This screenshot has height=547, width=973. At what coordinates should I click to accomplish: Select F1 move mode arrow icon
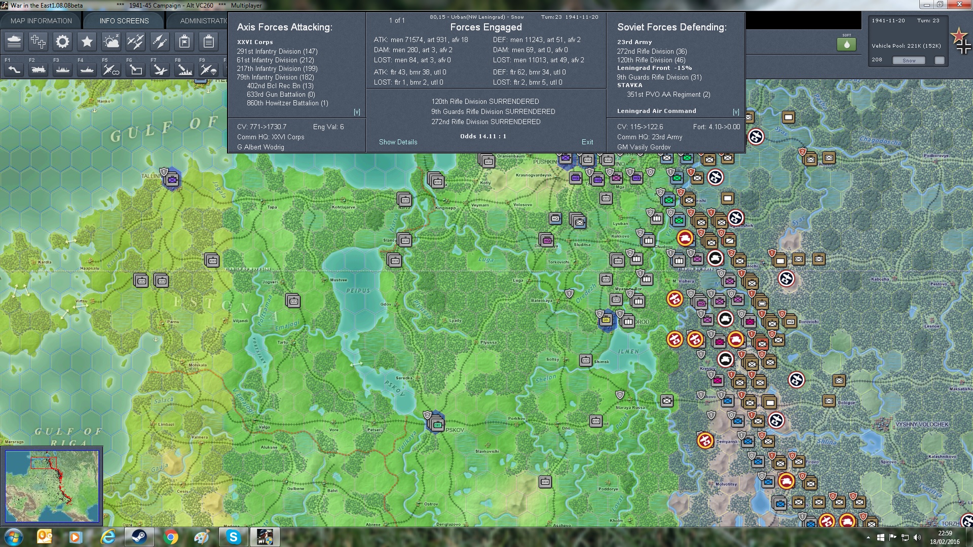click(x=14, y=69)
